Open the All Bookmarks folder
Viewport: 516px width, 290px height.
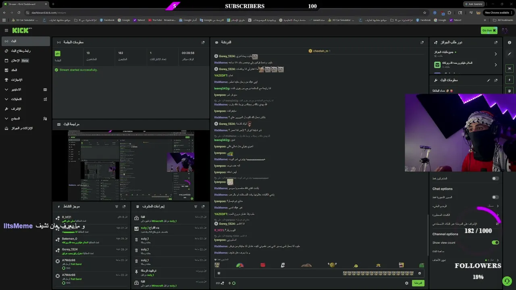[503, 20]
